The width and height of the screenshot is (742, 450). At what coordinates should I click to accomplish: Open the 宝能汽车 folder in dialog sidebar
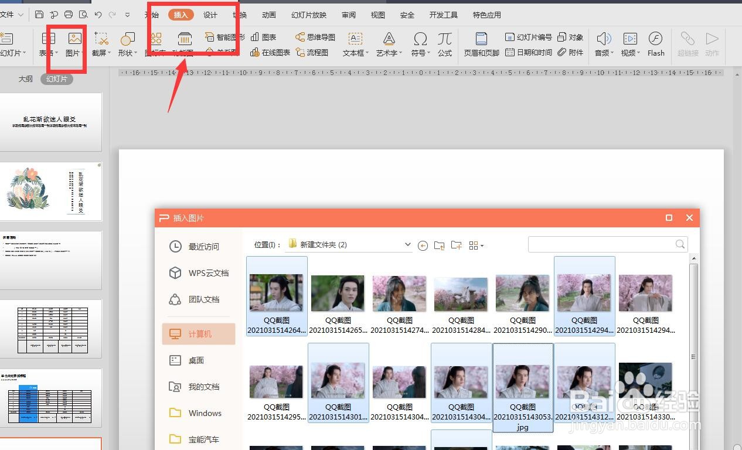(x=199, y=439)
